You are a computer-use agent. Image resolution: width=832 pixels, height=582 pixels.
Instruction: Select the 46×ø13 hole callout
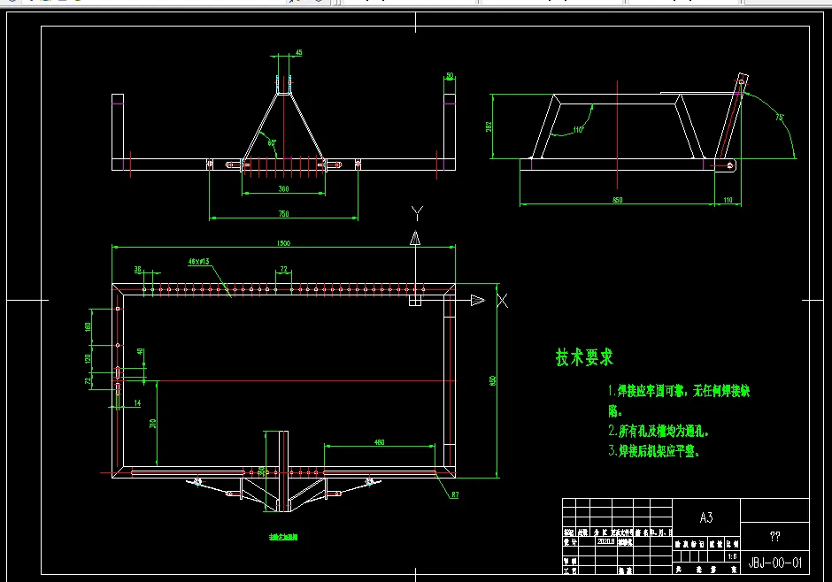pos(199,261)
